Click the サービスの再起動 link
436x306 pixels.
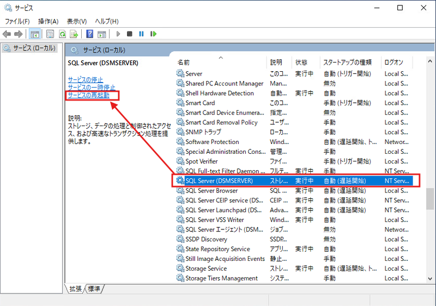coord(89,95)
